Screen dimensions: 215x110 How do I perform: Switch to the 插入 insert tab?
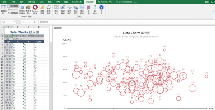(21, 2)
